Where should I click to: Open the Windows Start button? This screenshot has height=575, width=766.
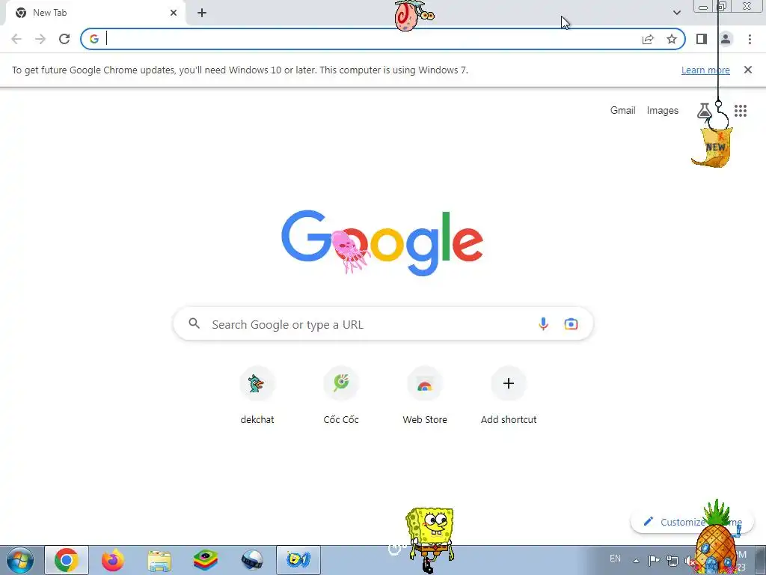(x=20, y=560)
